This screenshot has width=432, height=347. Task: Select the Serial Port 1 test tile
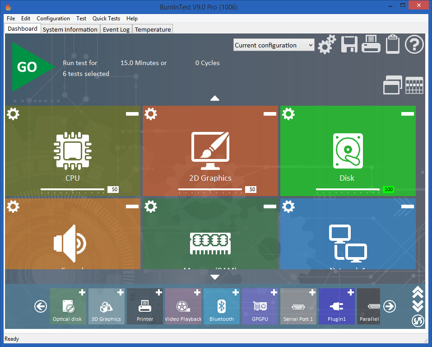click(298, 306)
